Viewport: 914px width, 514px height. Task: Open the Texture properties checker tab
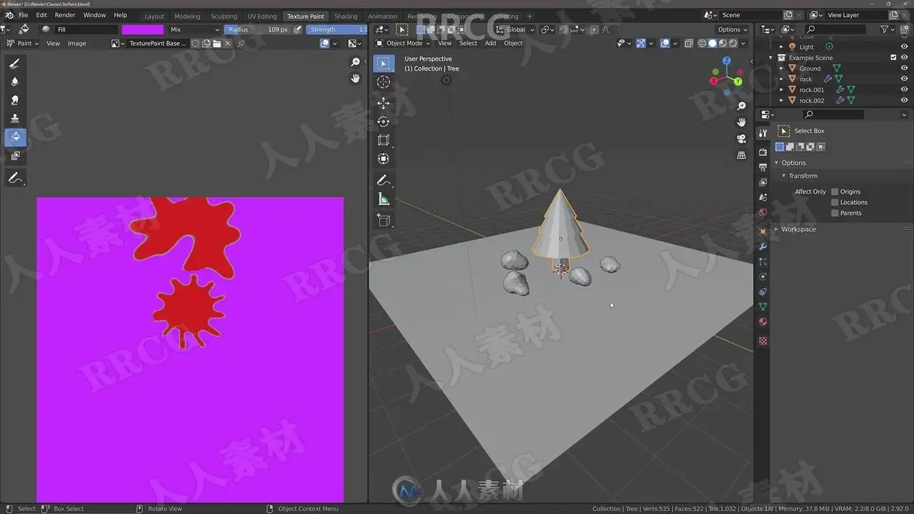tap(763, 341)
